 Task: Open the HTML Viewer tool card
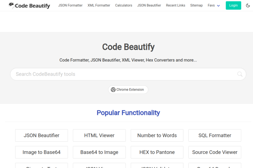click(99, 135)
